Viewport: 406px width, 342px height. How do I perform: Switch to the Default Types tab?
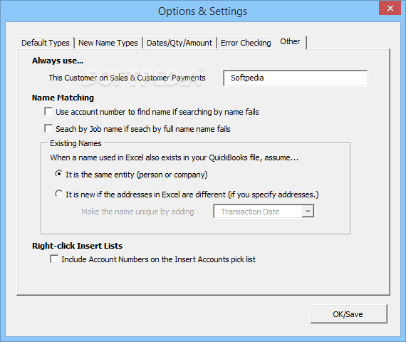point(46,43)
